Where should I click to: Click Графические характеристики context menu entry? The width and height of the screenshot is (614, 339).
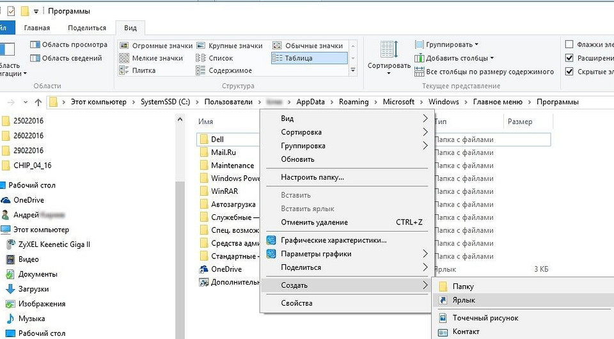334,240
